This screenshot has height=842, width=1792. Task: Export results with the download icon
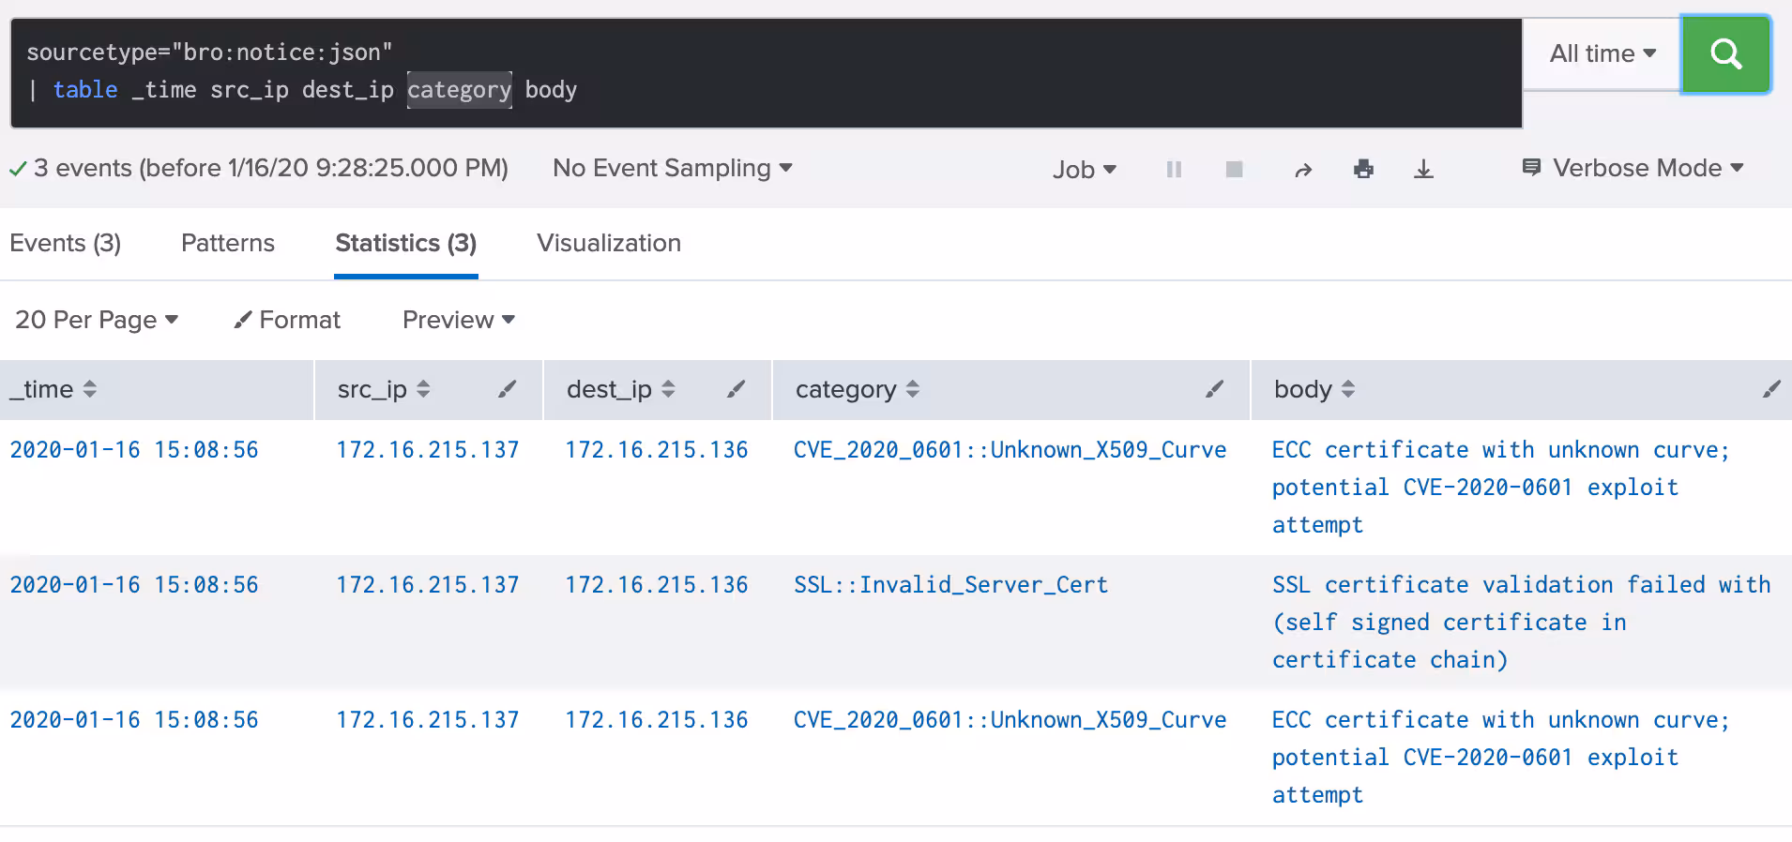tap(1423, 170)
